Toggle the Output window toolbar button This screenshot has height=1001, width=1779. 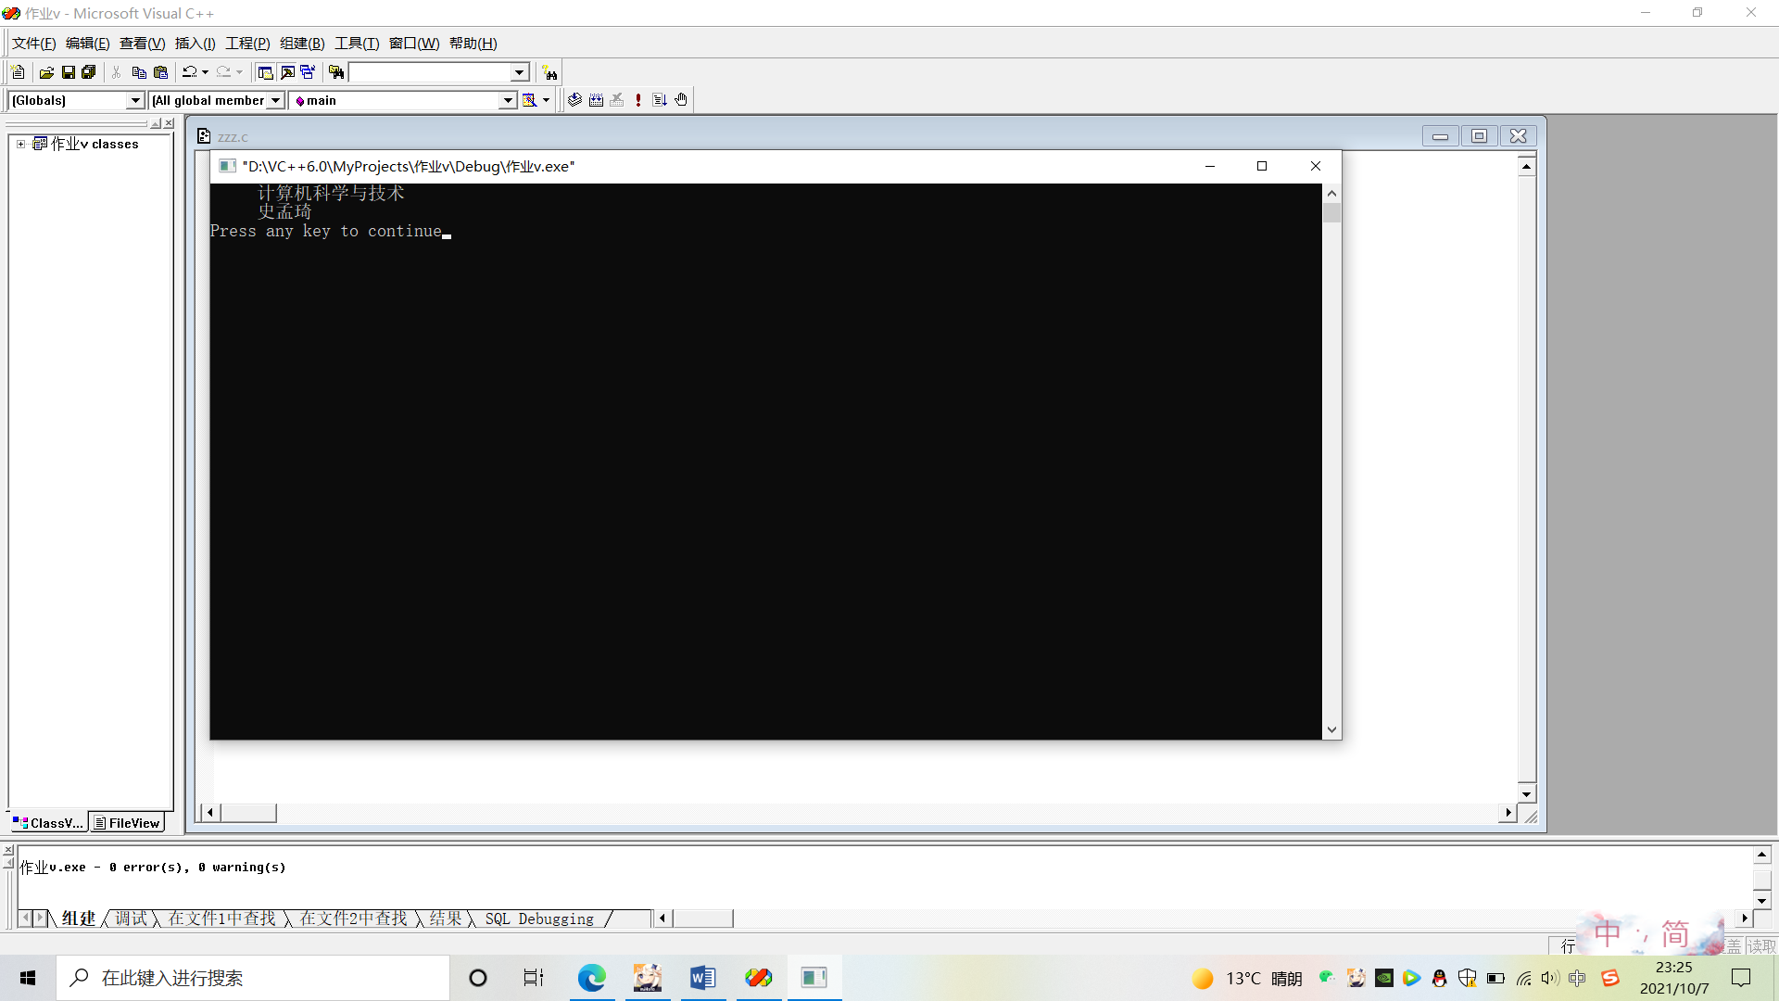pyautogui.click(x=287, y=72)
